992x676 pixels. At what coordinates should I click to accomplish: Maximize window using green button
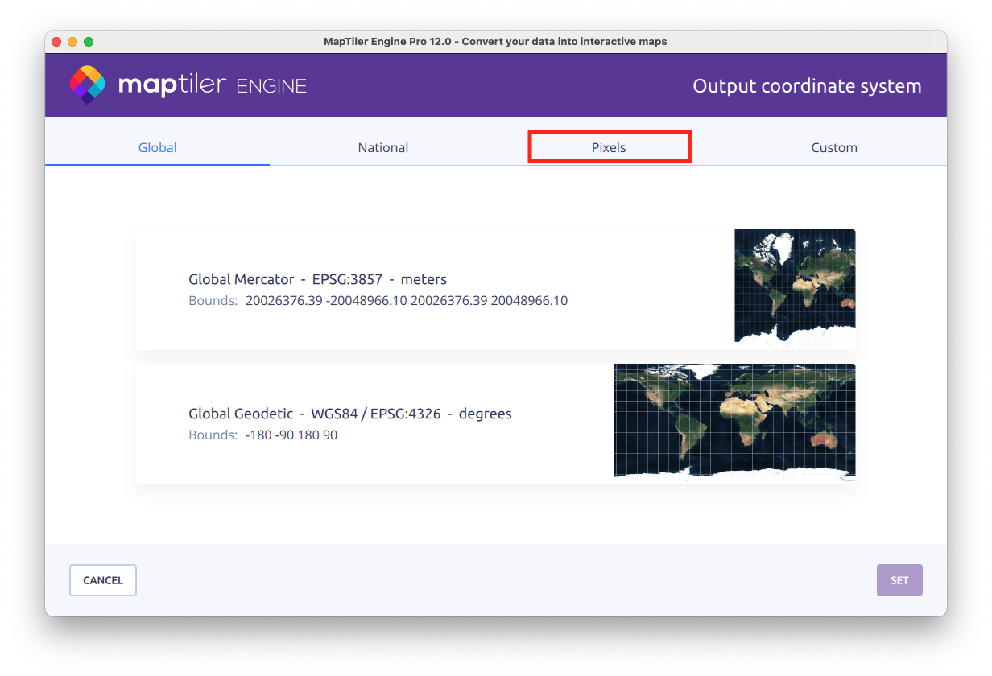89,42
